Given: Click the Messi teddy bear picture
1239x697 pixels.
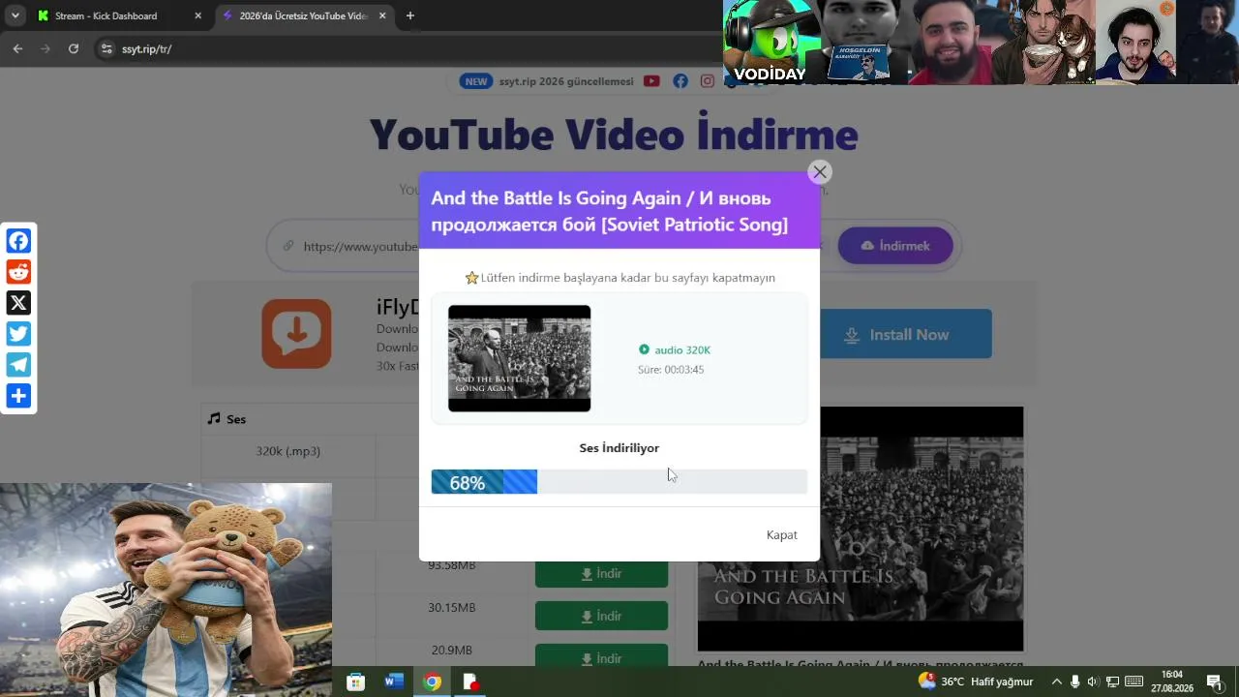Looking at the screenshot, I should 166,590.
